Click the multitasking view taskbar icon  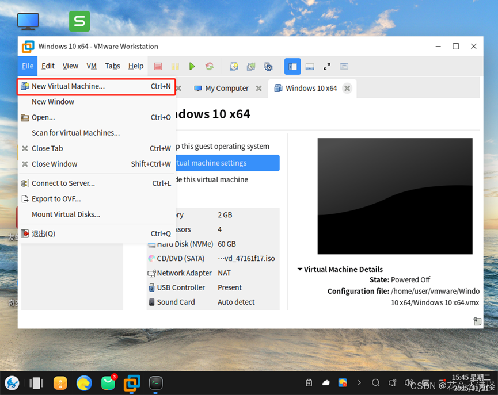36,383
